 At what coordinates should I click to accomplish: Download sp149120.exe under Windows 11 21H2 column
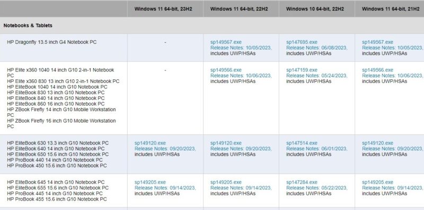tap(377, 143)
